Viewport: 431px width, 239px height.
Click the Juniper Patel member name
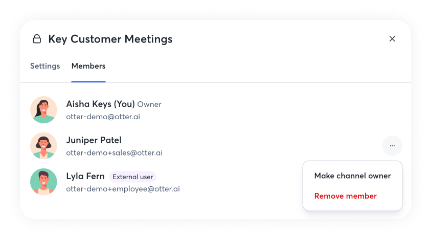click(94, 140)
